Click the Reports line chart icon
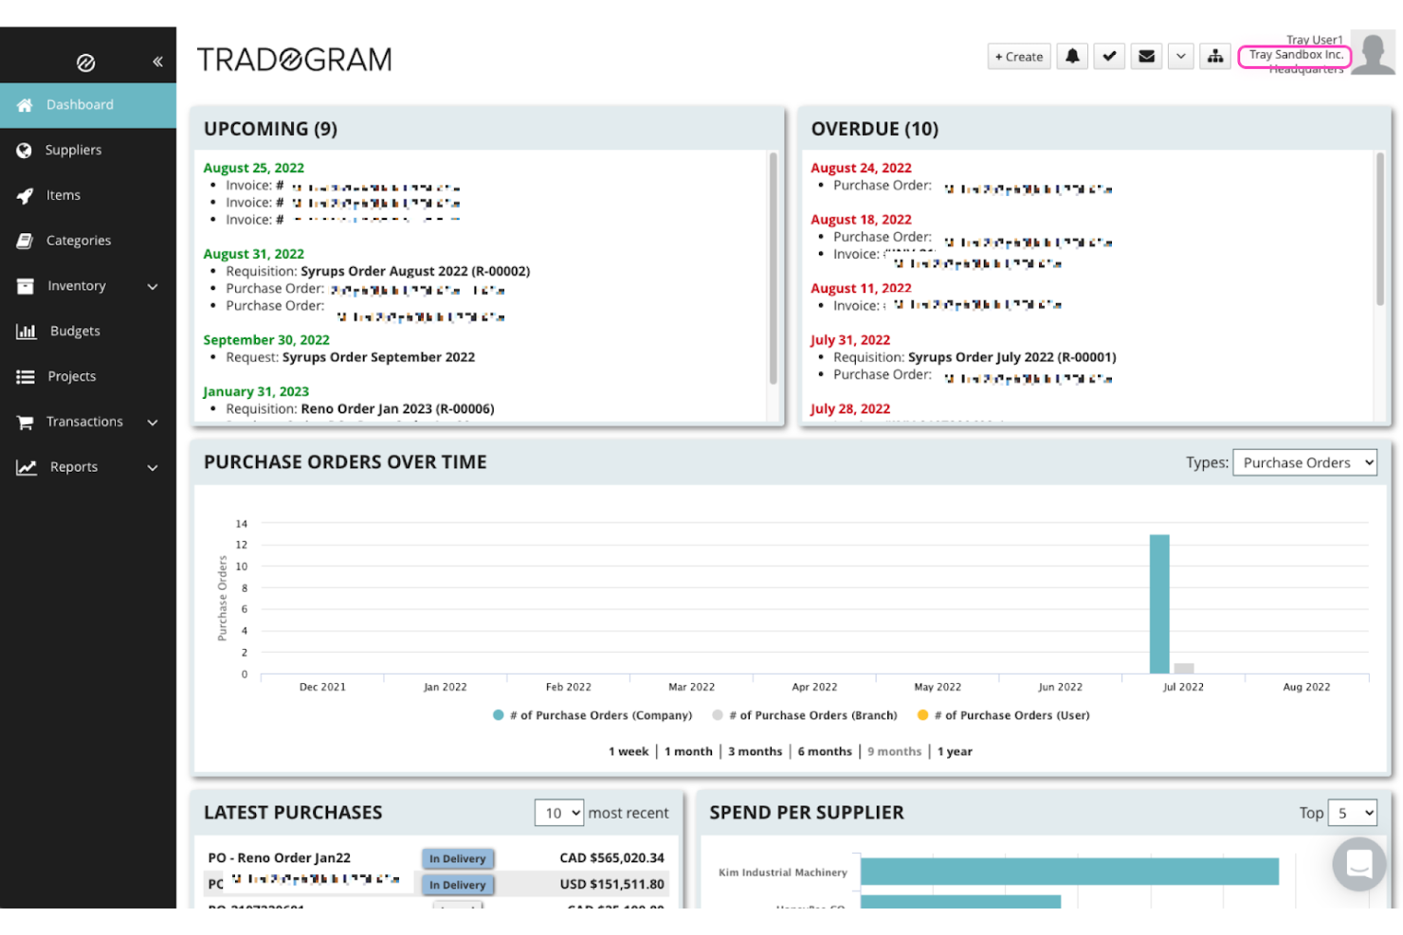The image size is (1403, 935). [26, 467]
